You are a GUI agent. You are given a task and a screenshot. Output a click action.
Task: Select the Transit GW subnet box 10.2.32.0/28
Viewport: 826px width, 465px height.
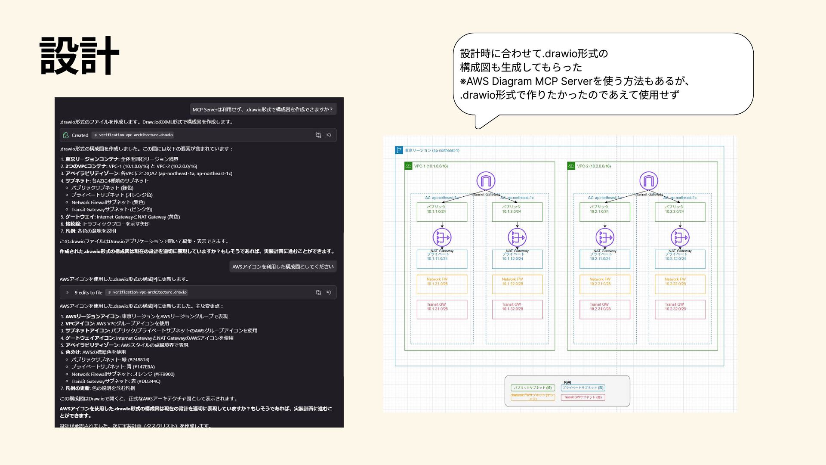[680, 310]
